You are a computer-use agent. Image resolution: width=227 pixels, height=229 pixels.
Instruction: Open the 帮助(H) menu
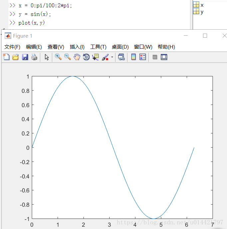point(166,47)
